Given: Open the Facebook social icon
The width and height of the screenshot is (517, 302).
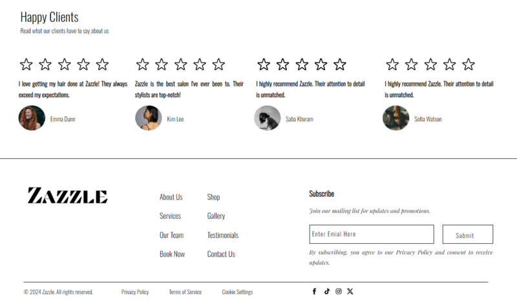Looking at the screenshot, I should pyautogui.click(x=314, y=292).
